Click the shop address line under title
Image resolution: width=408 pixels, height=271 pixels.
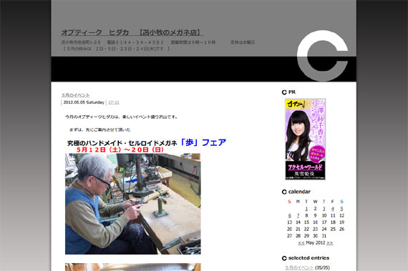click(158, 42)
